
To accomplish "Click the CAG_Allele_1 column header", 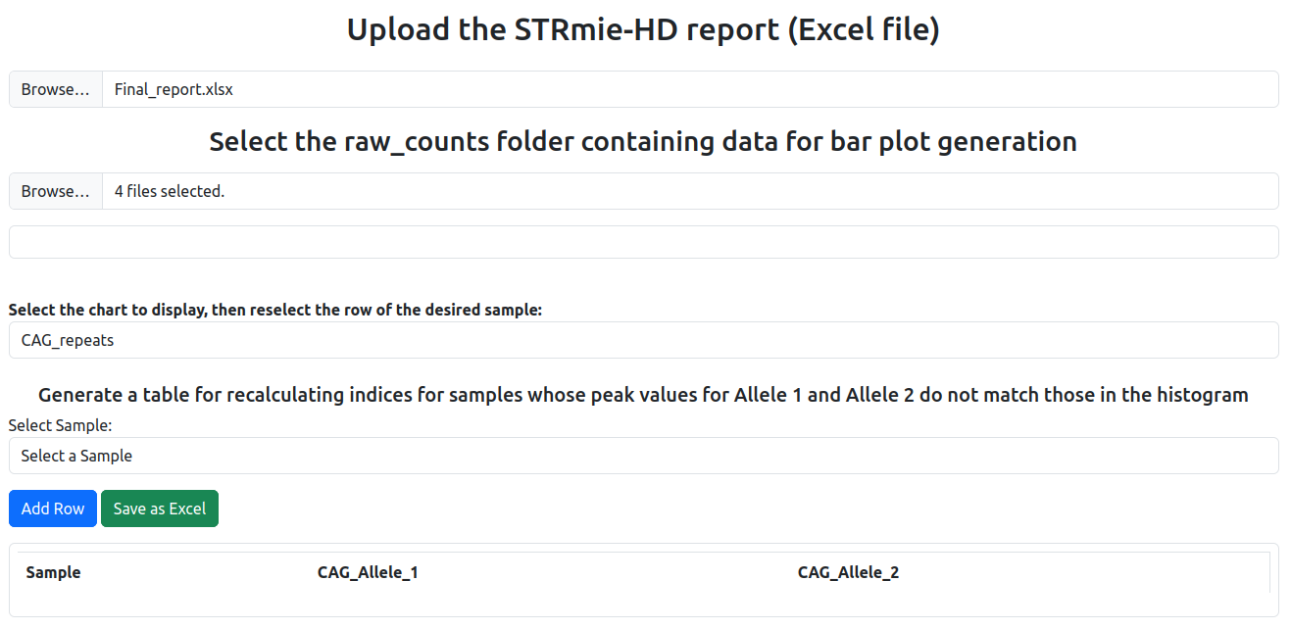I will tap(369, 572).
